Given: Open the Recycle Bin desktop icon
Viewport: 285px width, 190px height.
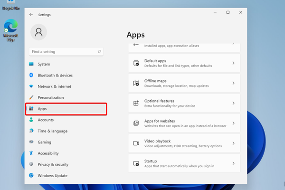Looking at the screenshot, I should pos(10,6).
